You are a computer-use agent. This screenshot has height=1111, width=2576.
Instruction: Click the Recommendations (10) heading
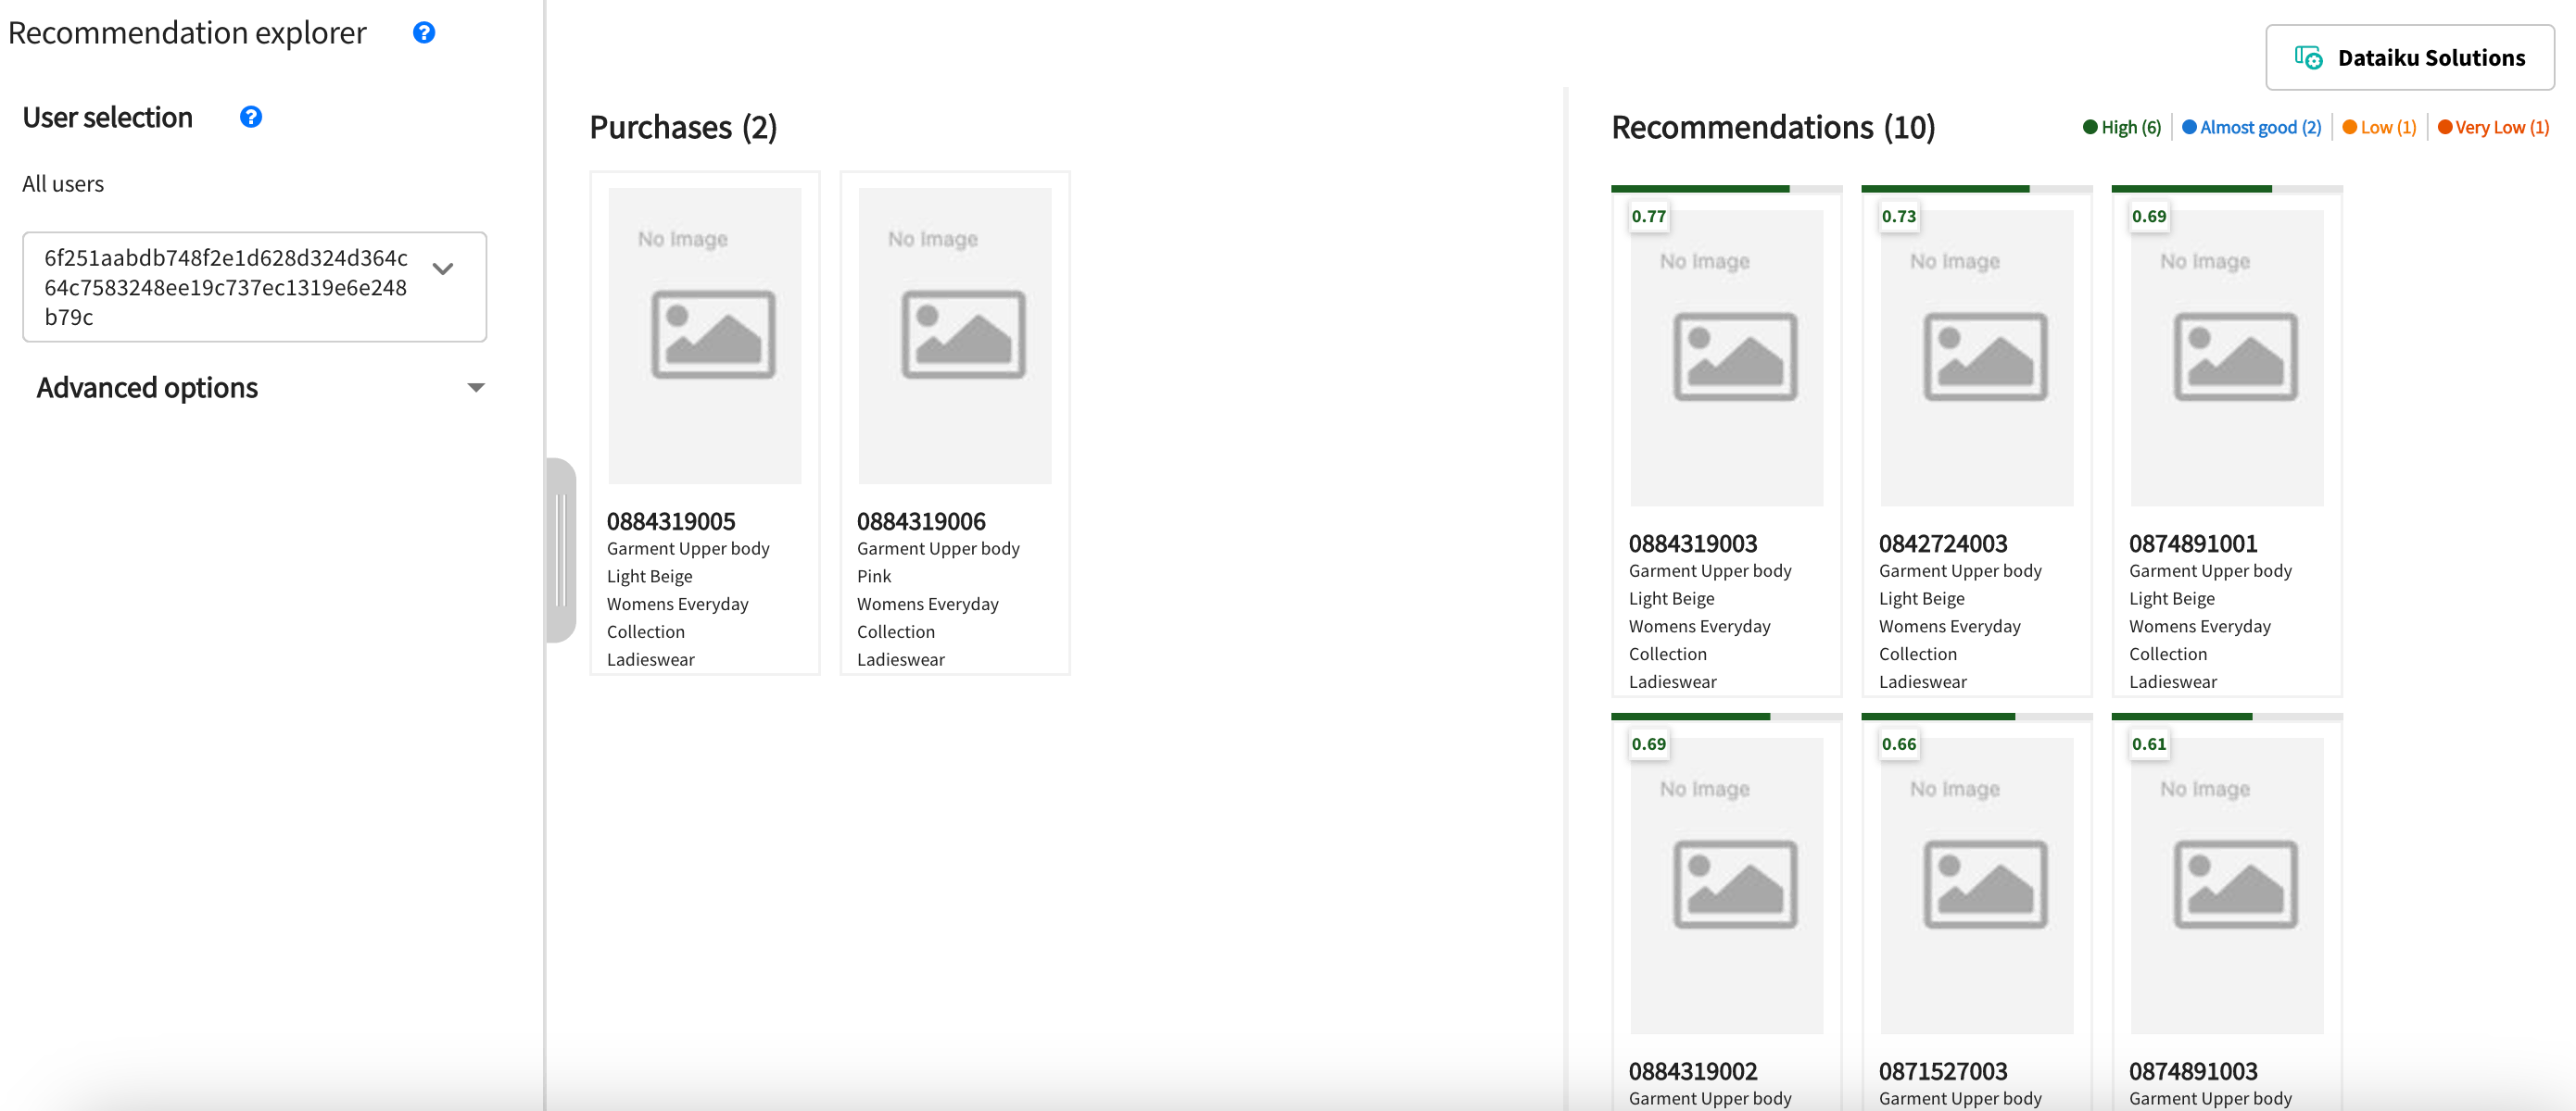(x=1772, y=127)
